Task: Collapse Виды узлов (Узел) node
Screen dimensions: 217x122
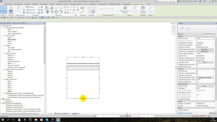Action: point(3,79)
